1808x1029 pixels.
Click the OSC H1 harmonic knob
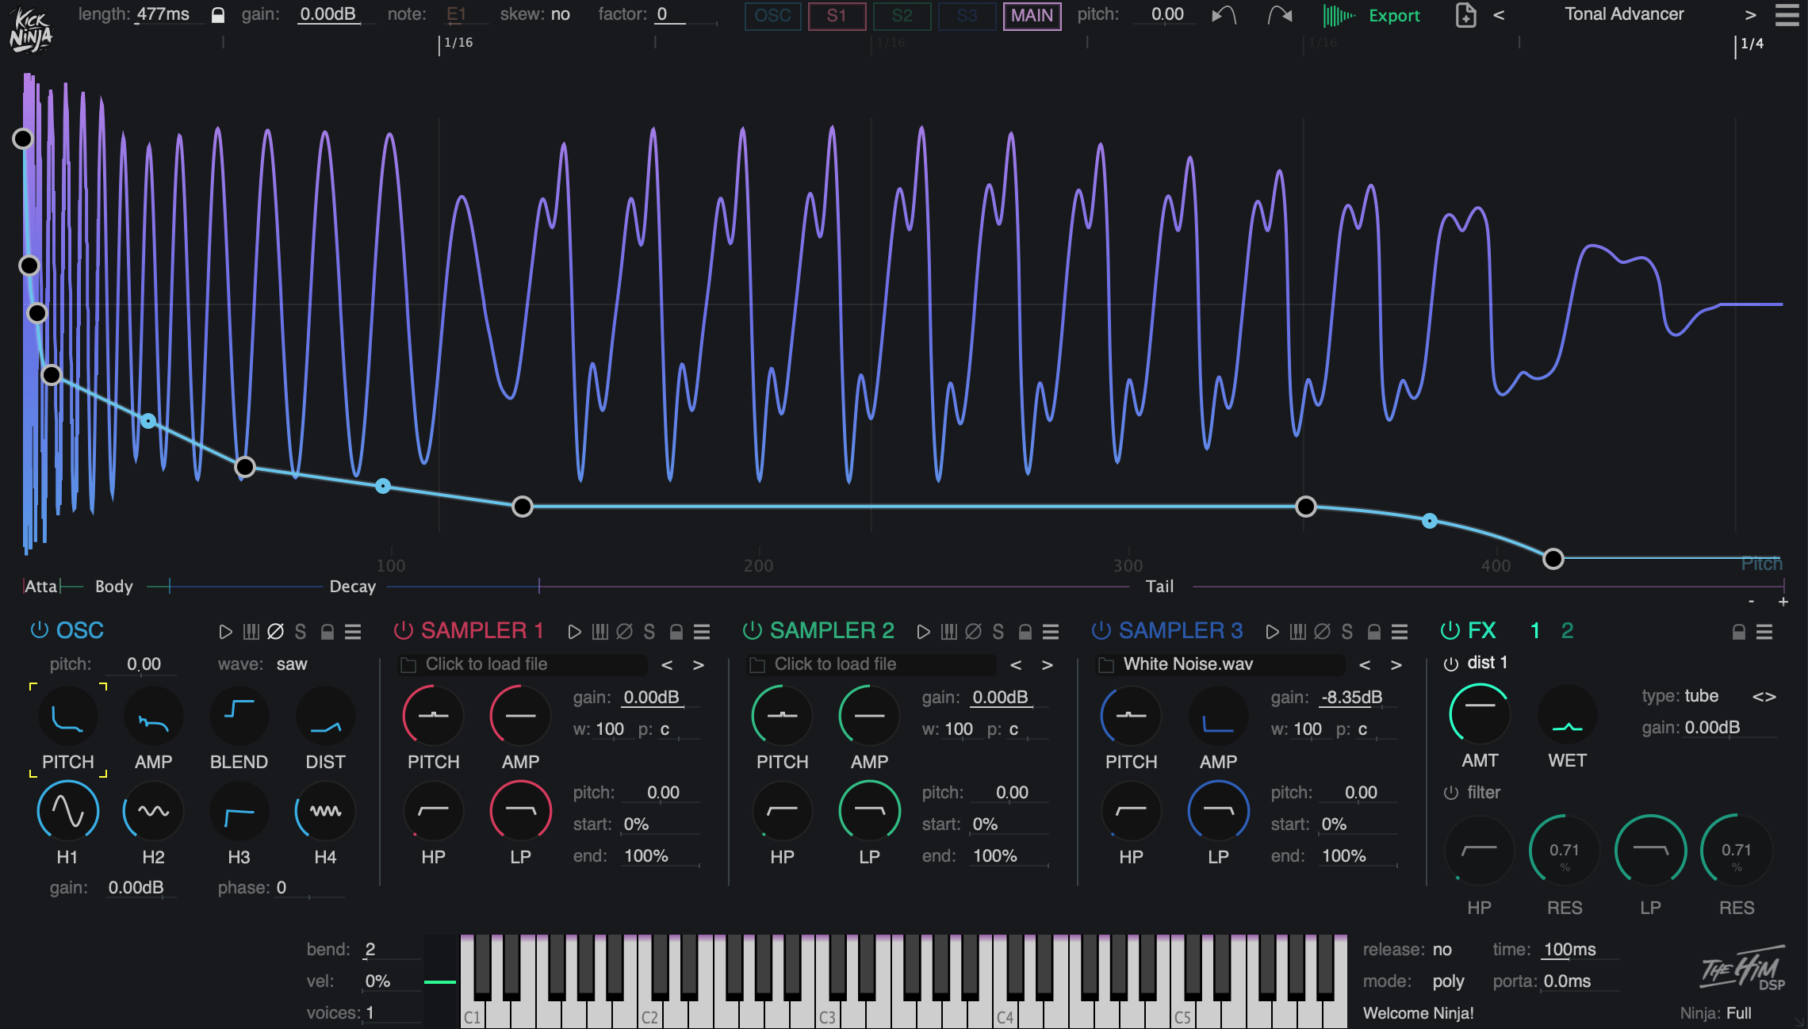(x=67, y=811)
